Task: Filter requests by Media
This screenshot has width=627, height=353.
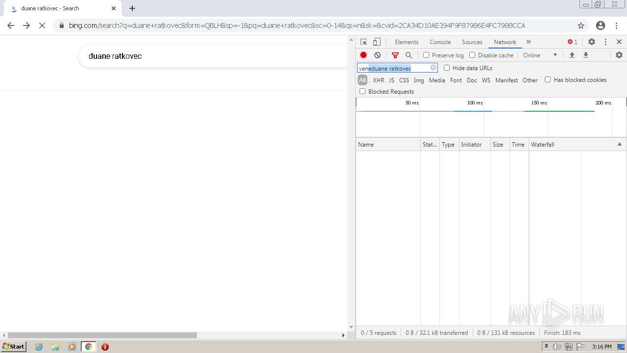Action: pyautogui.click(x=437, y=80)
